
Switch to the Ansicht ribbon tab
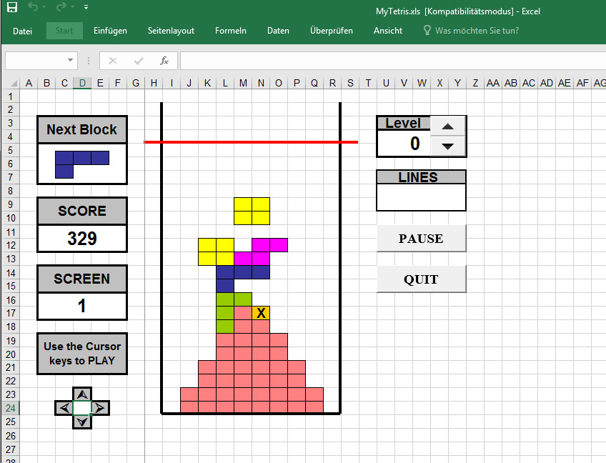pos(387,31)
